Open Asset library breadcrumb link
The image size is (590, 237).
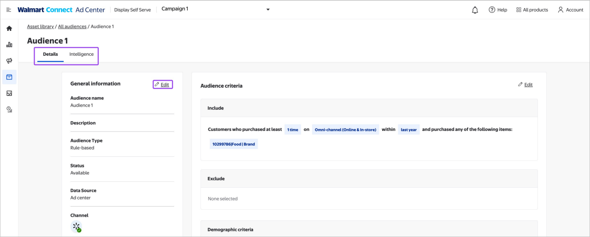(41, 27)
